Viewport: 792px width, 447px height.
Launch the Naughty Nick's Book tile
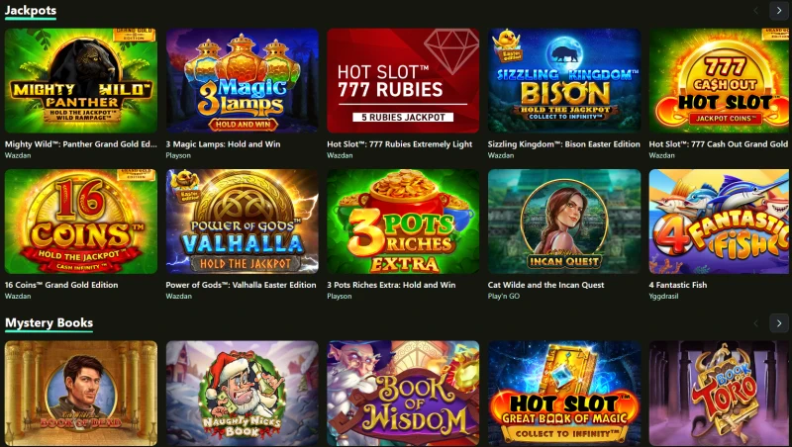tap(242, 394)
